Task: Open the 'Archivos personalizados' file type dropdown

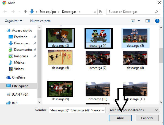Action: pos(134,110)
